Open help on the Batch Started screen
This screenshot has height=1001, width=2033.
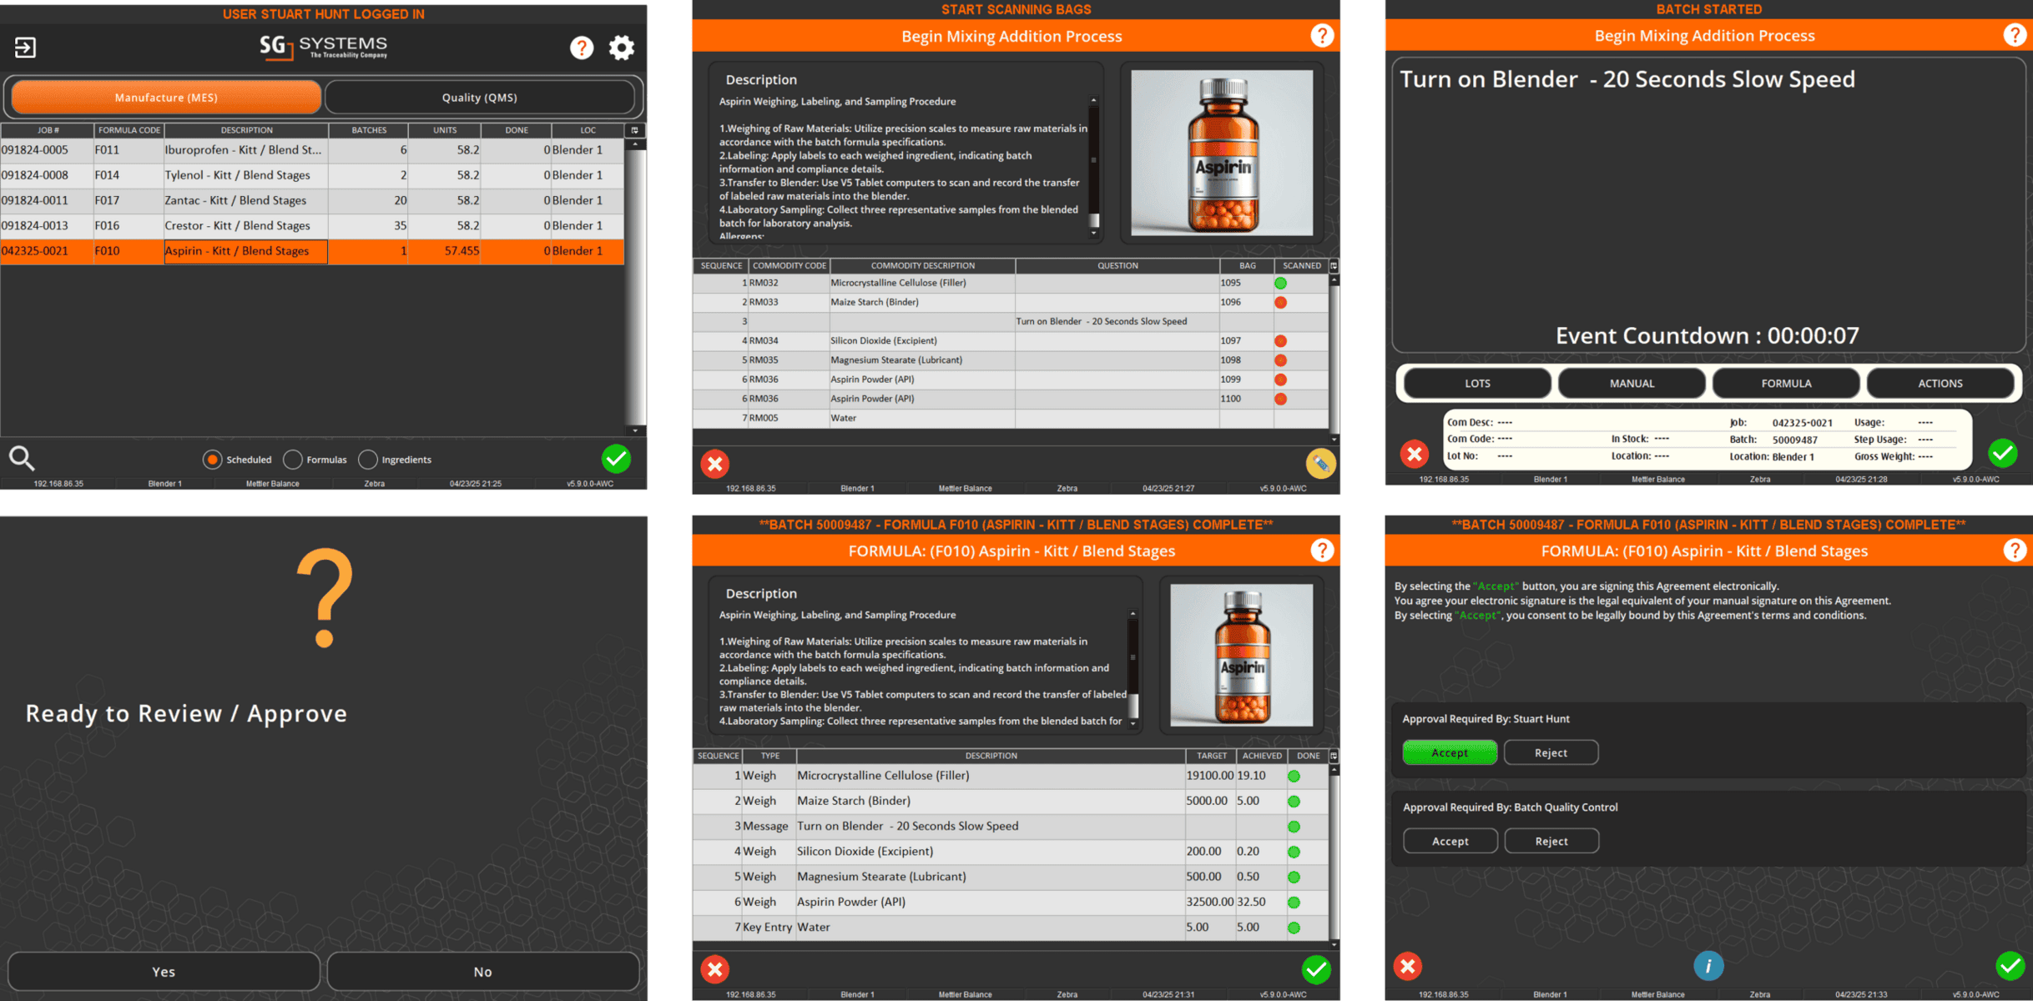[2015, 35]
